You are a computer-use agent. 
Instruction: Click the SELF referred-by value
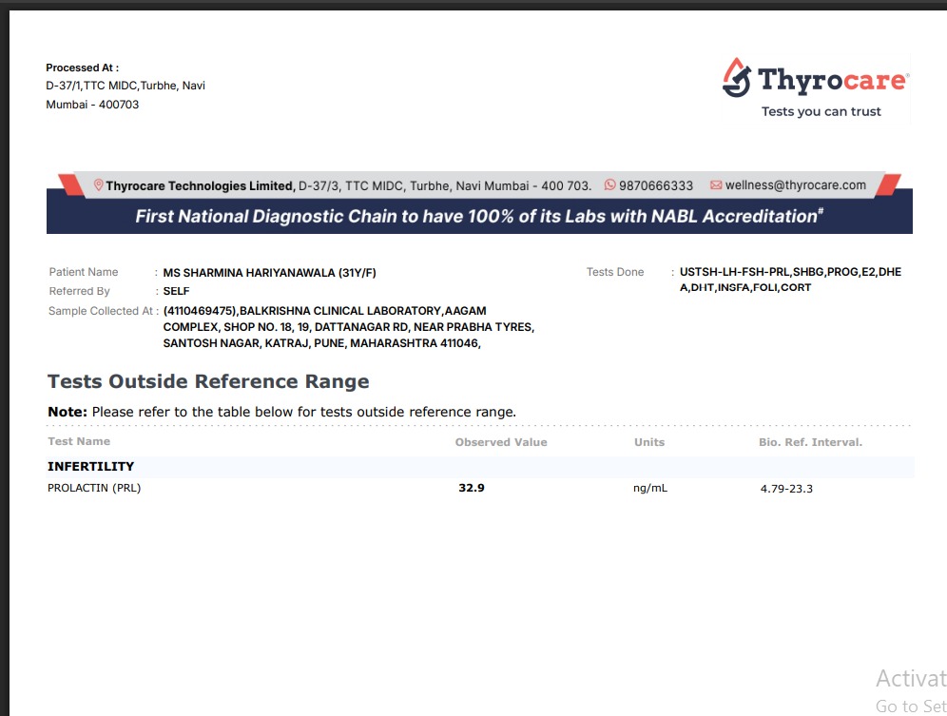(176, 292)
